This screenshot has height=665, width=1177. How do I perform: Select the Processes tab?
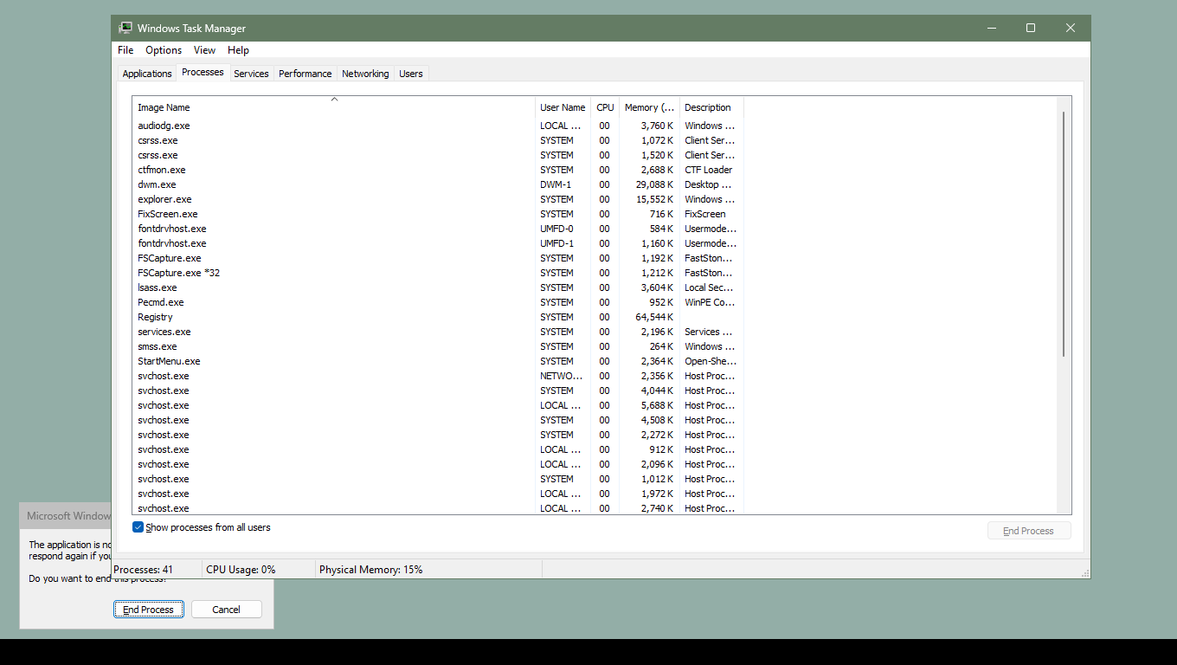(x=203, y=73)
